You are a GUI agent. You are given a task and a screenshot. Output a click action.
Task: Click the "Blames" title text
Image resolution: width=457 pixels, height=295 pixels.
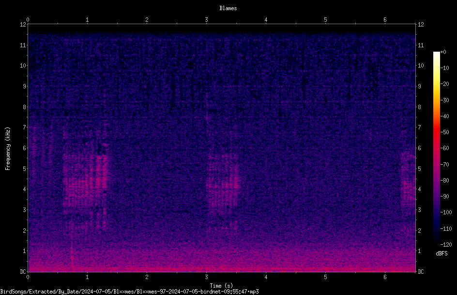coord(228,8)
